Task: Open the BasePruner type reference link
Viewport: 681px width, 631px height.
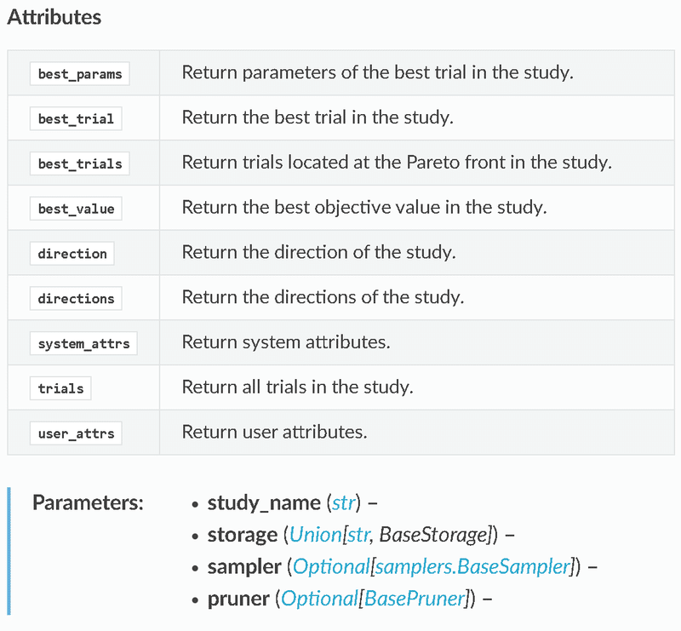Action: point(414,599)
